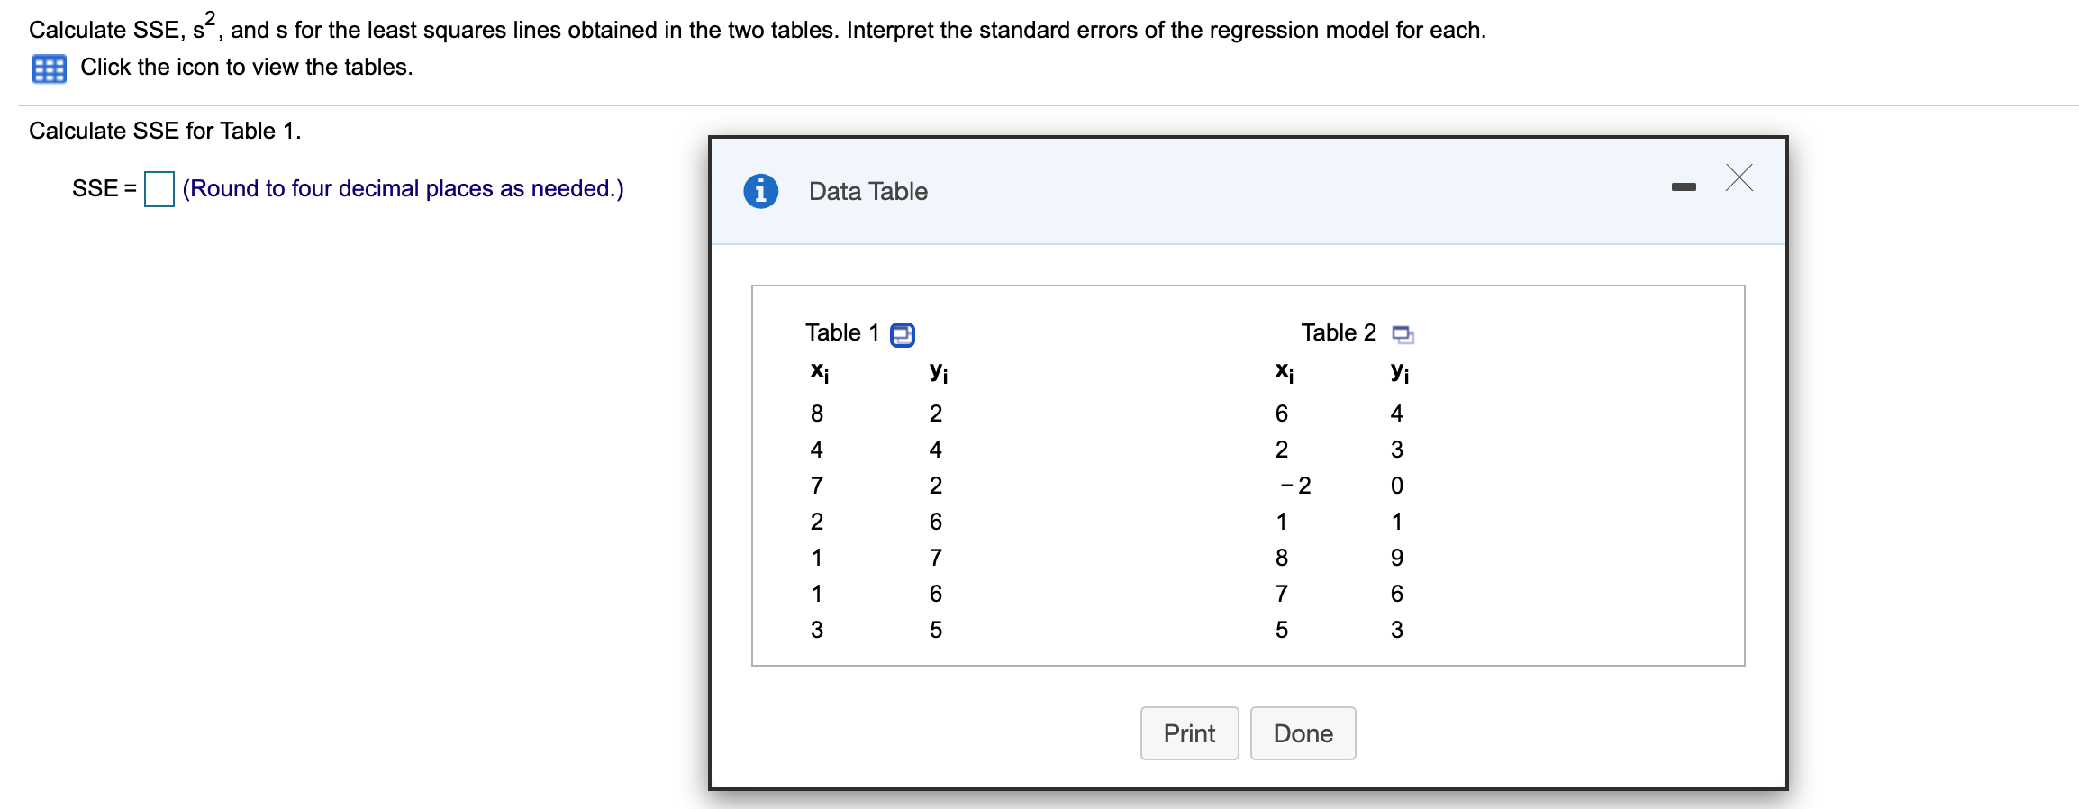This screenshot has width=2079, height=809.
Task: Close the Data Table dialog with the X
Action: [x=1739, y=178]
